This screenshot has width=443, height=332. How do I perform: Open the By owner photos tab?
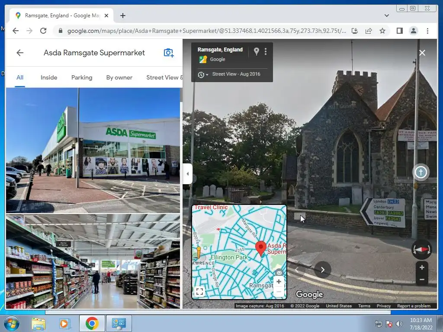click(x=119, y=78)
